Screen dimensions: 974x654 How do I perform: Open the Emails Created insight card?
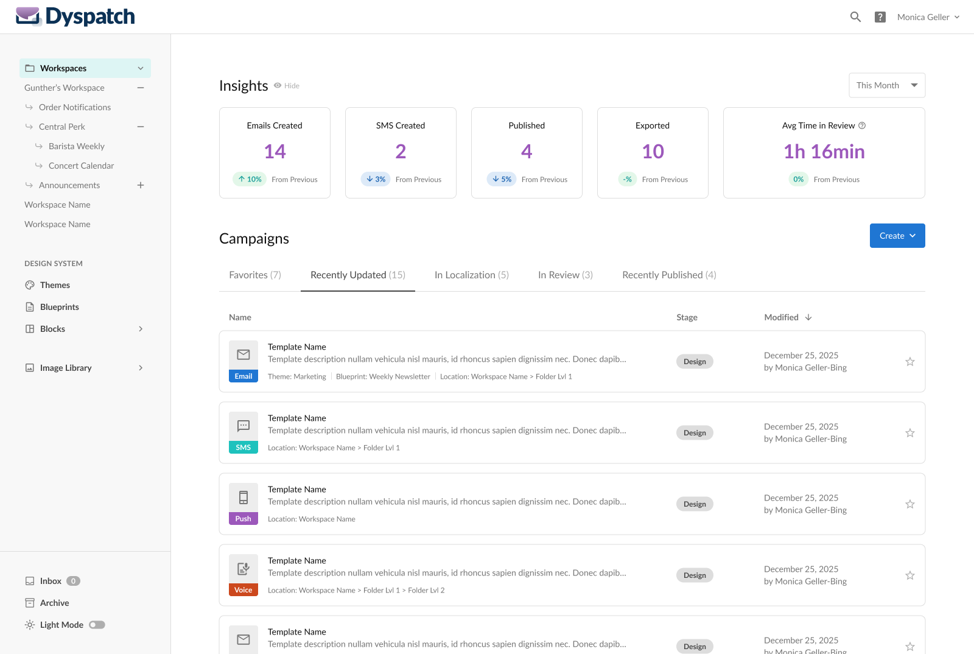pyautogui.click(x=275, y=153)
